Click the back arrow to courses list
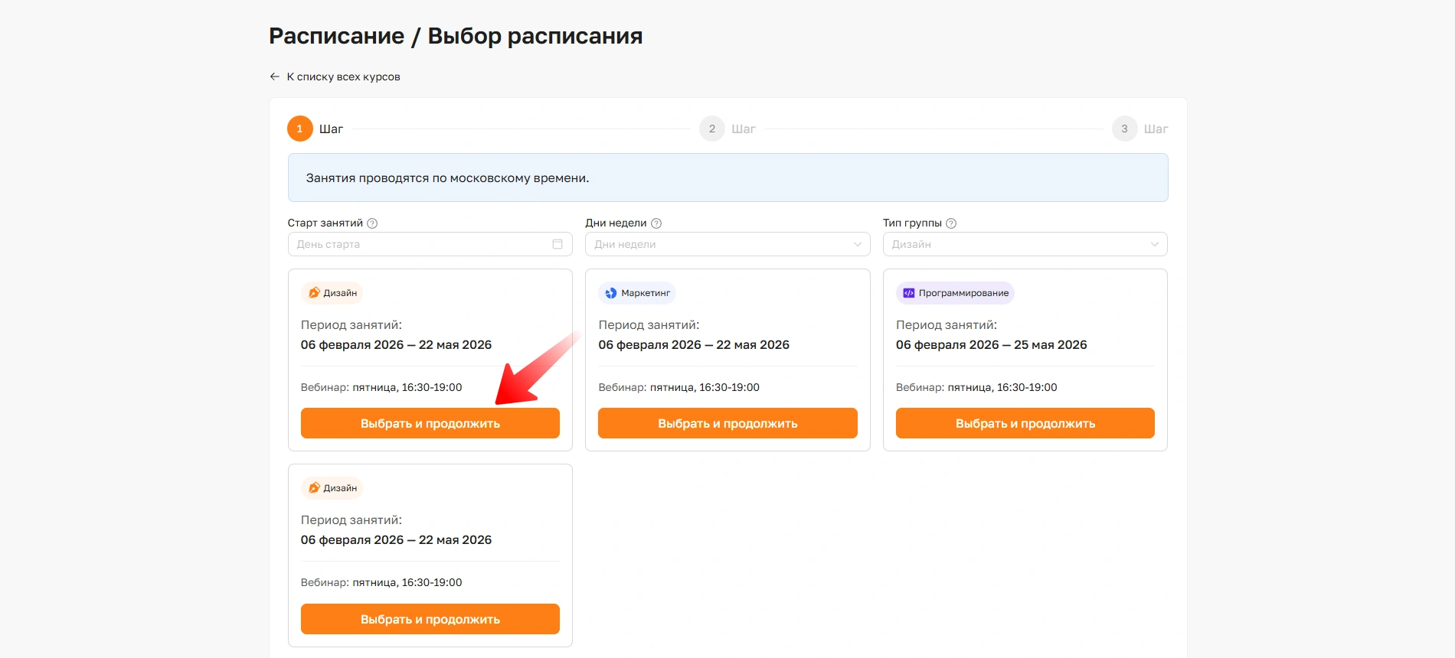The width and height of the screenshot is (1455, 658). pos(274,77)
